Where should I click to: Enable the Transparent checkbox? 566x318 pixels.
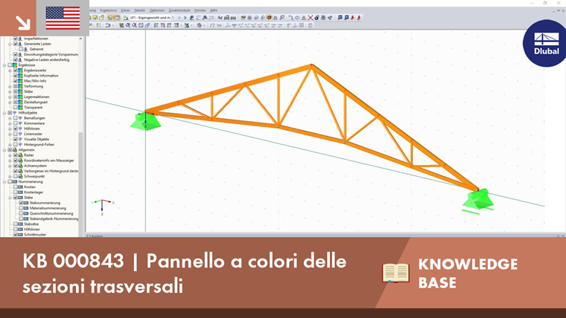[16, 107]
